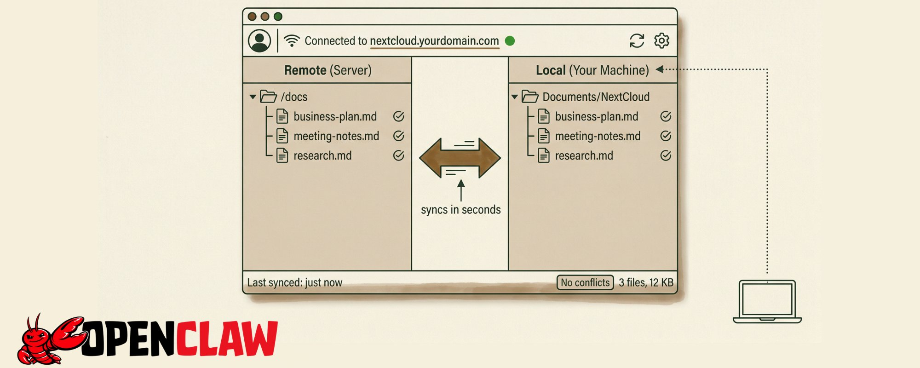The height and width of the screenshot is (368, 920).
Task: Click the user account avatar icon
Action: [259, 41]
